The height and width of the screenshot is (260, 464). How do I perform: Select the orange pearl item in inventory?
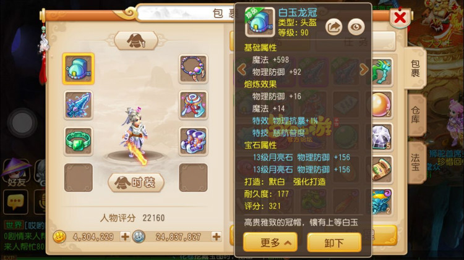[x=381, y=104]
